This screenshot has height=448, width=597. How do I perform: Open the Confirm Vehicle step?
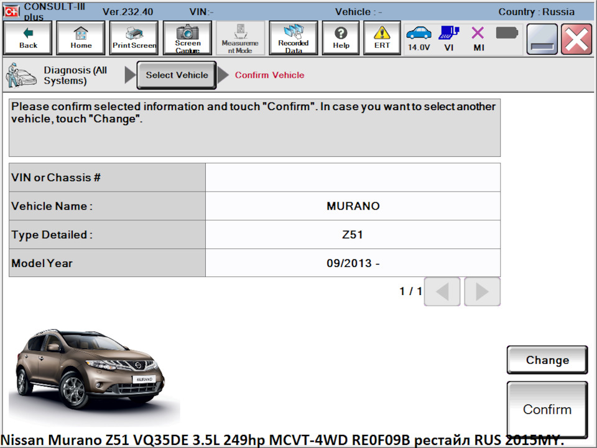coord(269,75)
